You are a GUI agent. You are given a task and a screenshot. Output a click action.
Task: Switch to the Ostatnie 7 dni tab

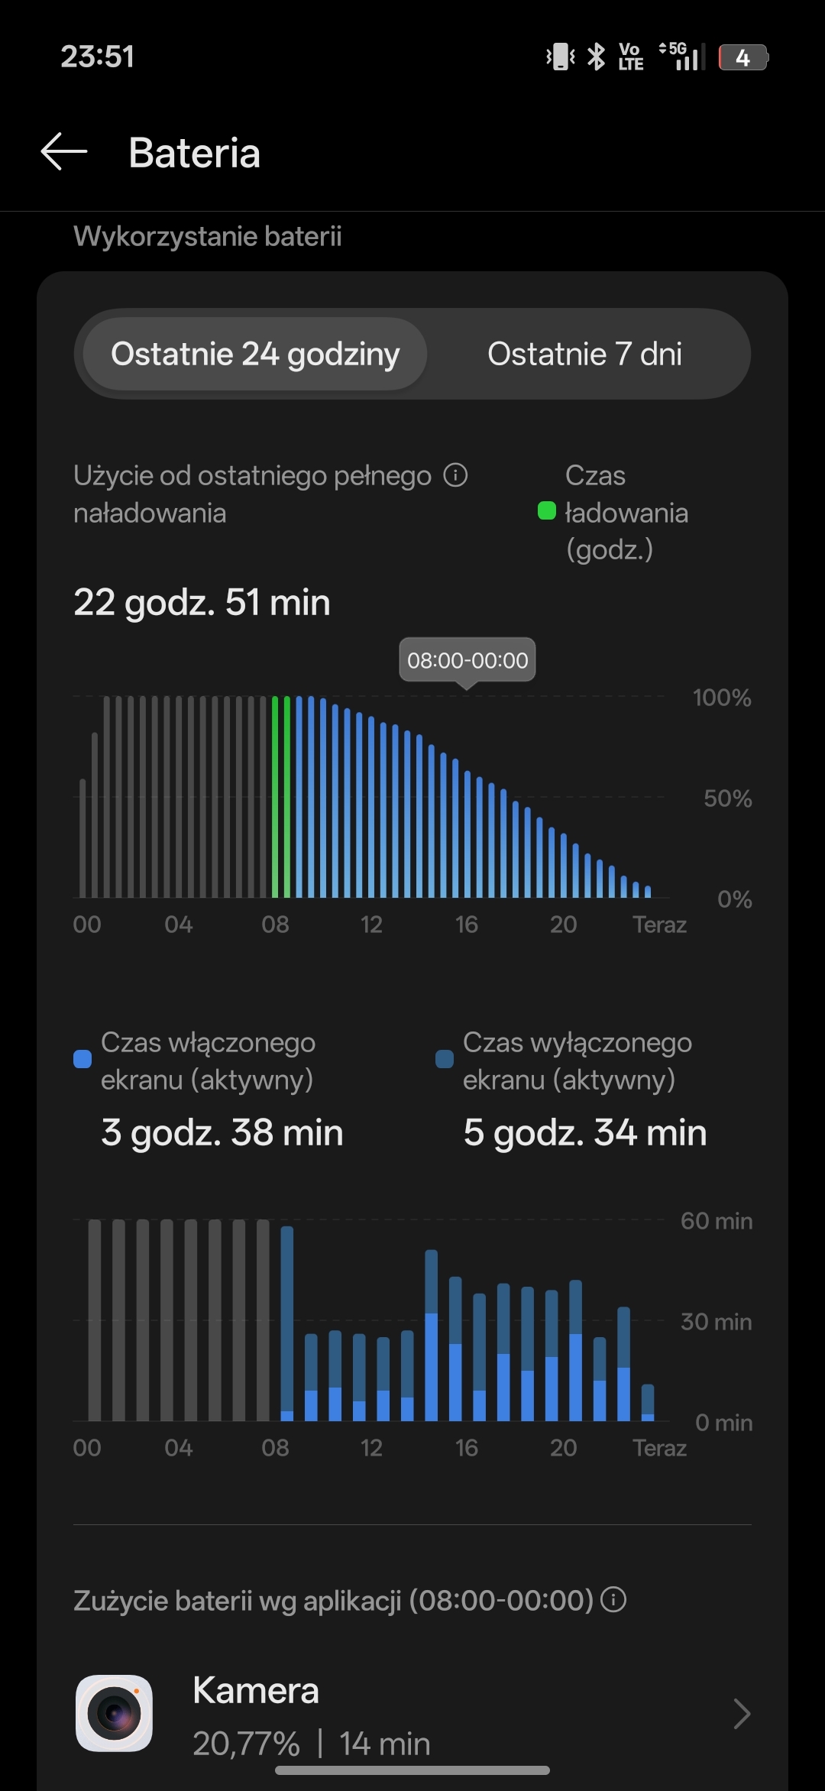pyautogui.click(x=584, y=354)
